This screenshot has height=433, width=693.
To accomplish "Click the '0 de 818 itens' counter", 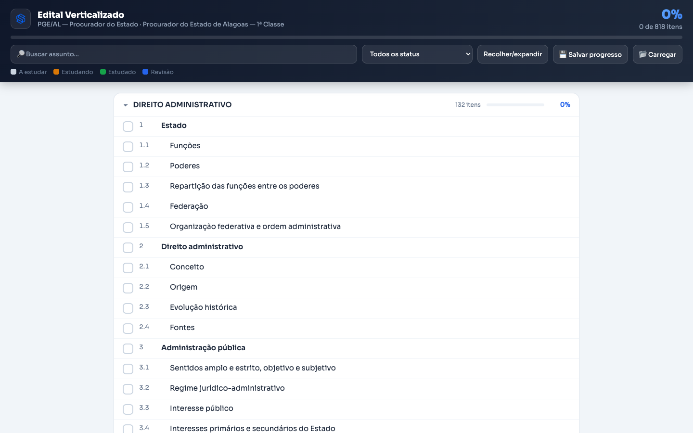I will coord(660,27).
